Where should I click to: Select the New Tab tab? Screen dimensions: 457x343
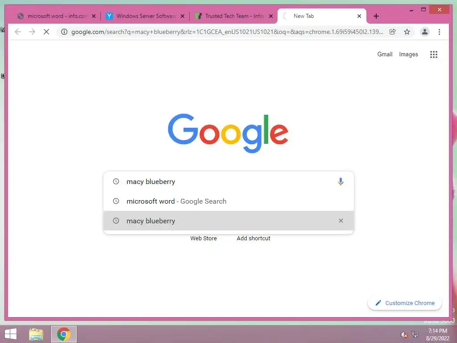tap(321, 16)
